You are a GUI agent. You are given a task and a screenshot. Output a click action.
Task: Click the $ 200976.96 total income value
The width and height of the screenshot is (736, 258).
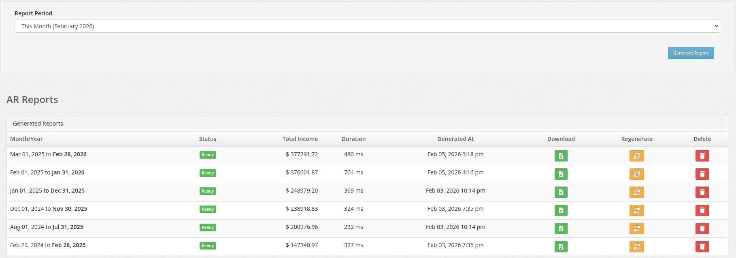pyautogui.click(x=302, y=227)
